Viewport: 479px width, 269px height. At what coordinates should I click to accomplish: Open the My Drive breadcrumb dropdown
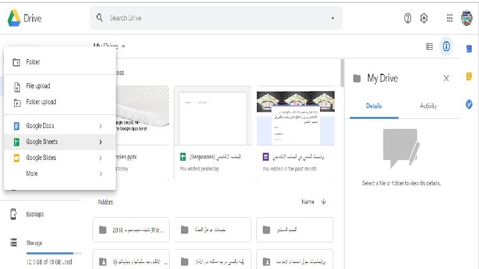click(x=124, y=46)
